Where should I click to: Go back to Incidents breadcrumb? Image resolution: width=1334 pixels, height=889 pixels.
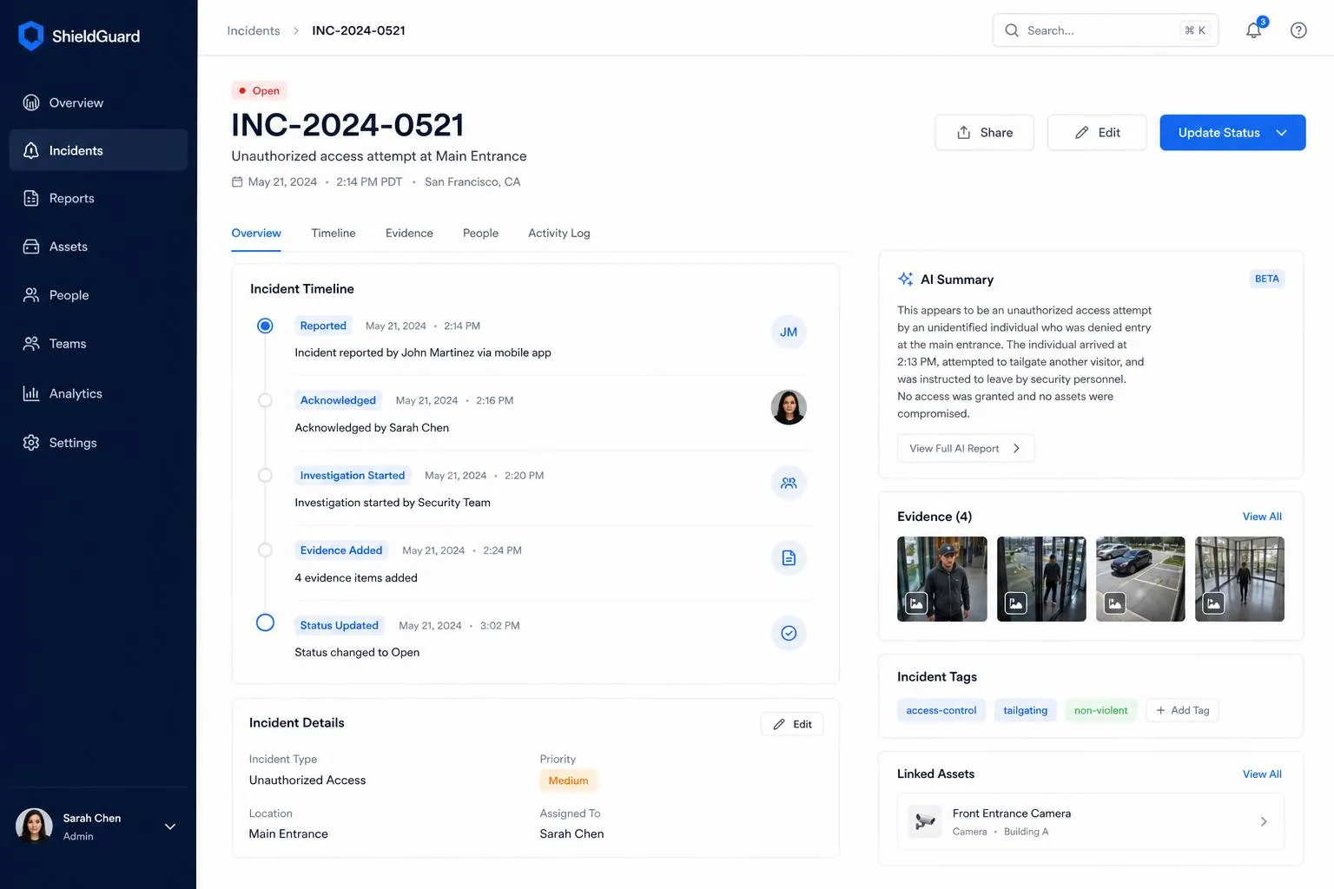pos(254,30)
